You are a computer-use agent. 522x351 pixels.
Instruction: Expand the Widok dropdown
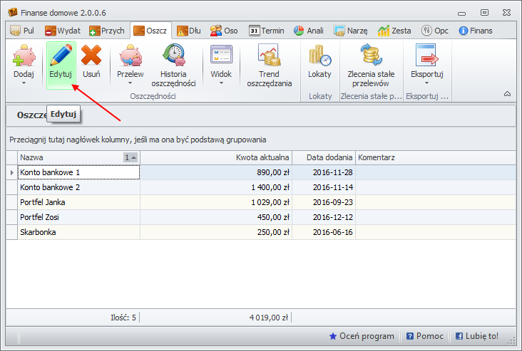221,65
